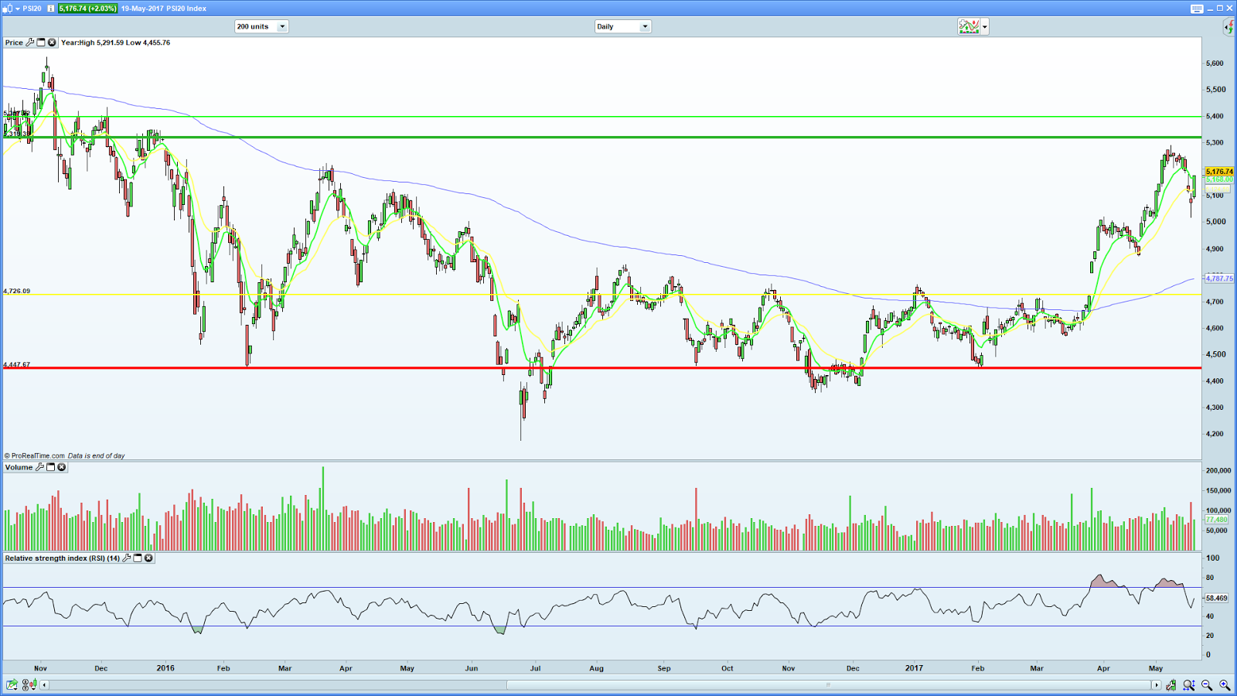1237x696 pixels.
Task: Open the instrument dropdown arrow next to PSI20
Action: 18,9
